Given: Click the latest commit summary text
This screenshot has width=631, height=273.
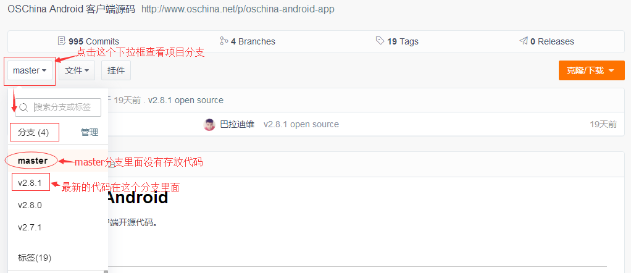Looking at the screenshot, I should tap(185, 100).
